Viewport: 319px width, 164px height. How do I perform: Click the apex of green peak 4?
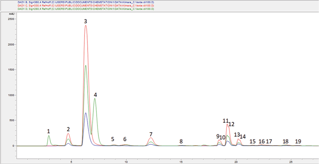pos(95,99)
